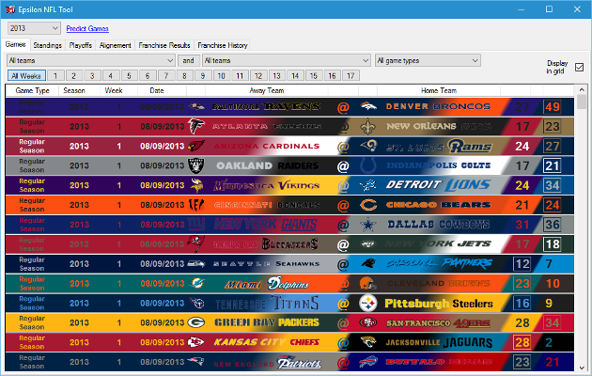Viewport: 592px width, 376px height.
Task: Select the All Weeks toggle button
Action: pos(25,75)
